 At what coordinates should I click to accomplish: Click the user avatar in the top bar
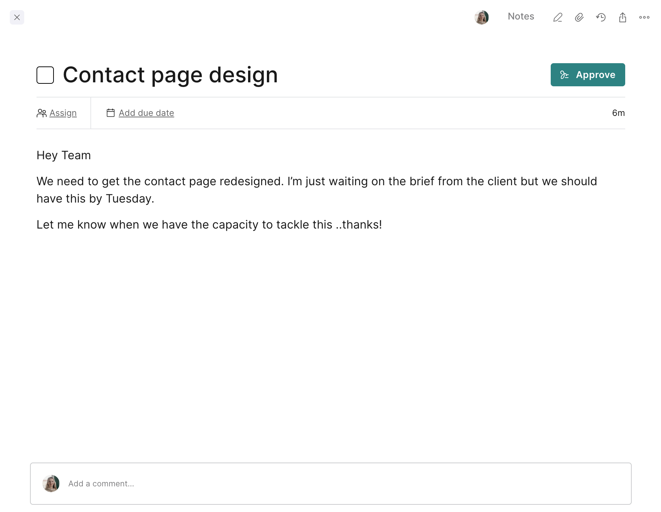(481, 17)
